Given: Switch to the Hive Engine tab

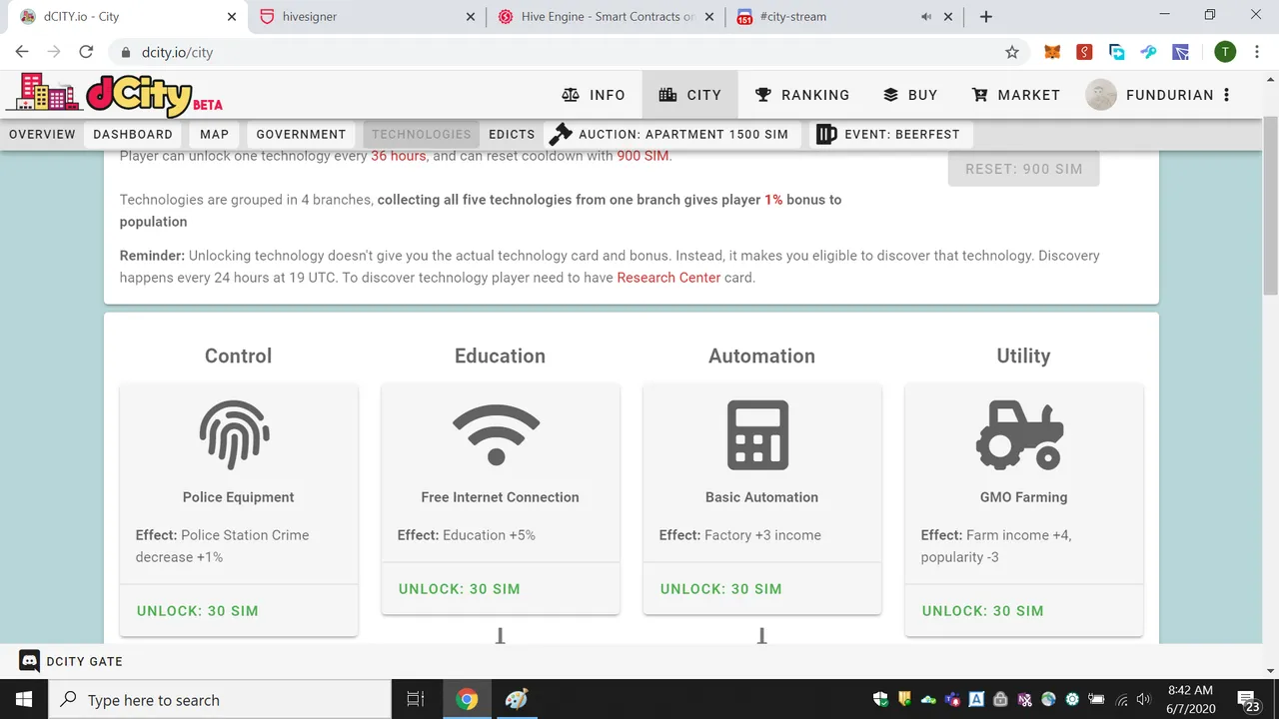Looking at the screenshot, I should (606, 17).
